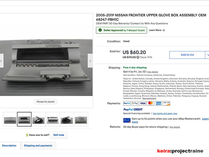Click the Discover card icon
The width and height of the screenshot is (209, 157).
(x=167, y=103)
